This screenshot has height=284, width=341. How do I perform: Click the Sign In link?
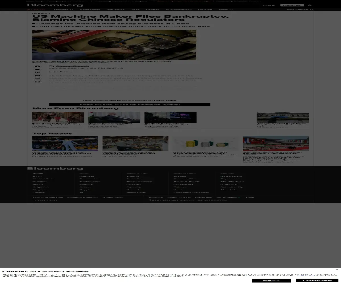269,5
